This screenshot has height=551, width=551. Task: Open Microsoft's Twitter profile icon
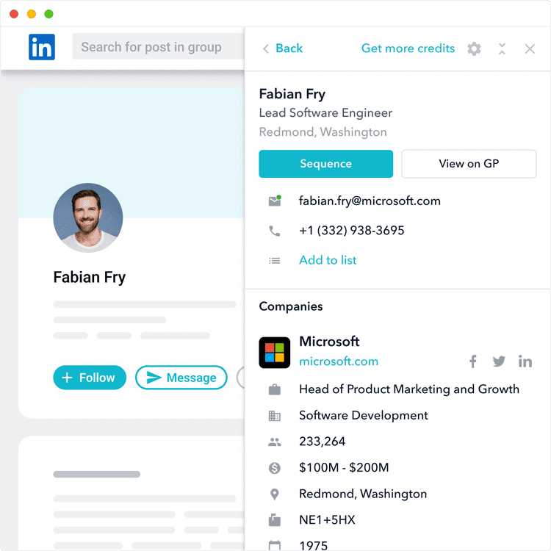tap(499, 361)
